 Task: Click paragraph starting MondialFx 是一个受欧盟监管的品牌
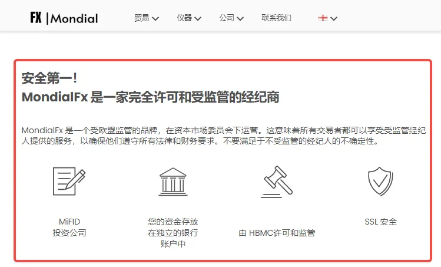[x=224, y=136]
